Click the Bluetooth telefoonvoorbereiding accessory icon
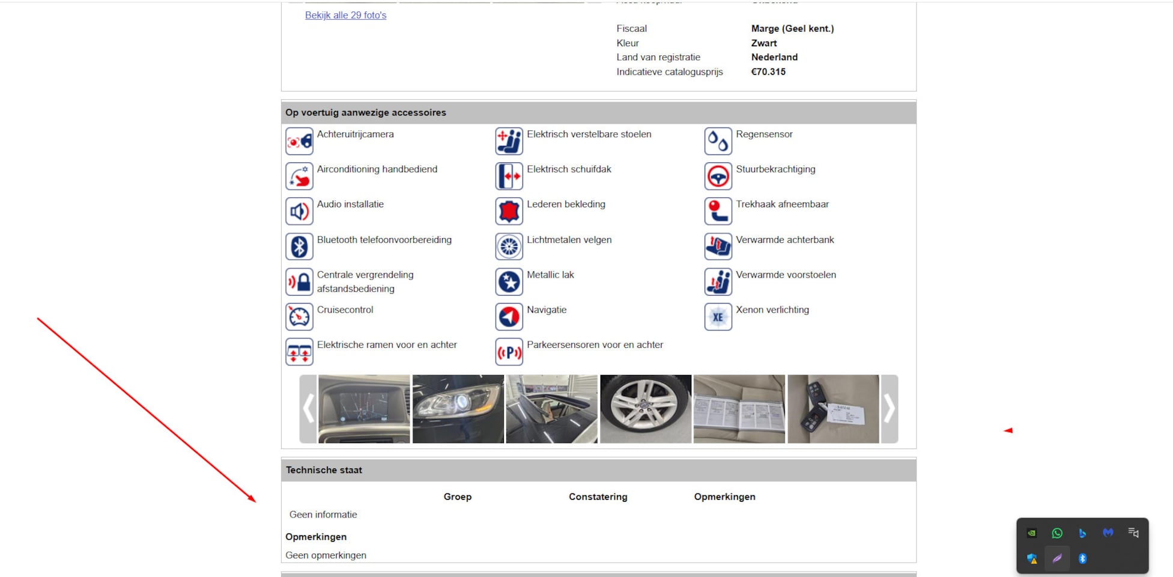Image resolution: width=1173 pixels, height=577 pixels. pos(299,246)
